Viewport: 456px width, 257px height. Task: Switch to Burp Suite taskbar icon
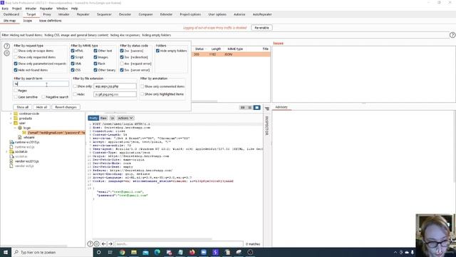[x=215, y=252]
